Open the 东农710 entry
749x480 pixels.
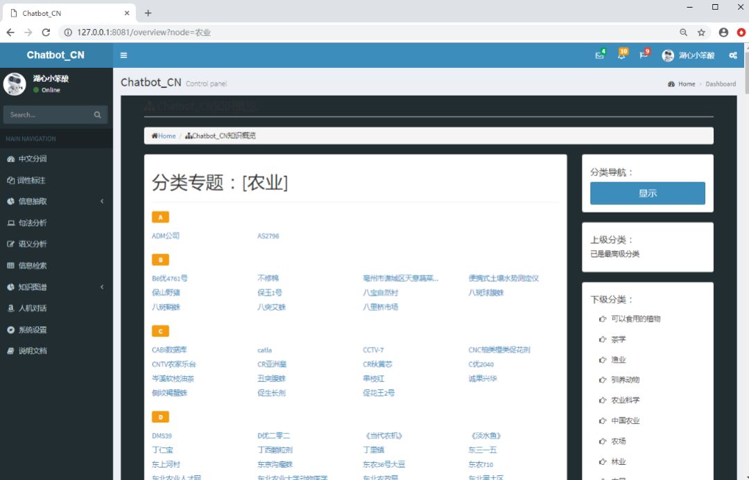point(481,464)
